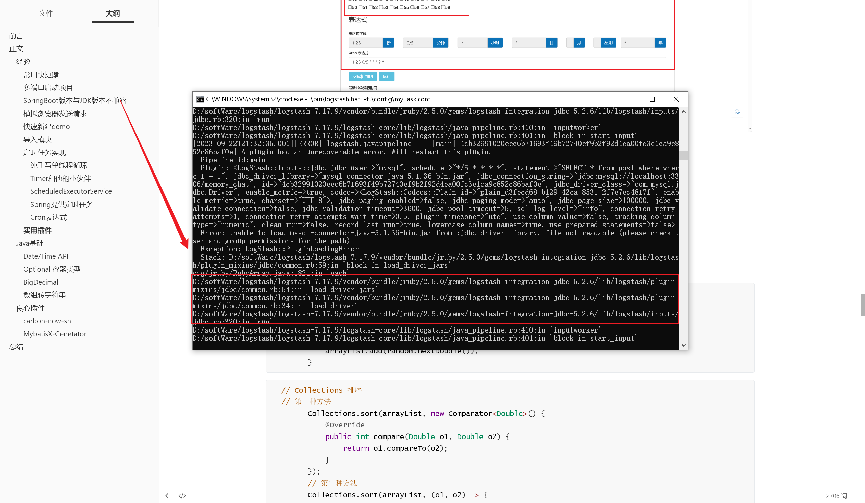Jump to 总结 in outline

click(16, 347)
